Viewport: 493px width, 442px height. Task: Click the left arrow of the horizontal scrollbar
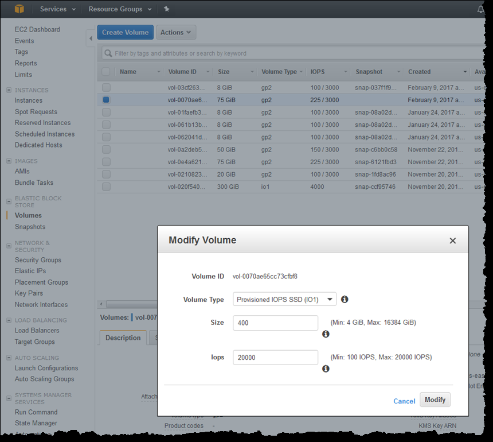click(x=101, y=304)
